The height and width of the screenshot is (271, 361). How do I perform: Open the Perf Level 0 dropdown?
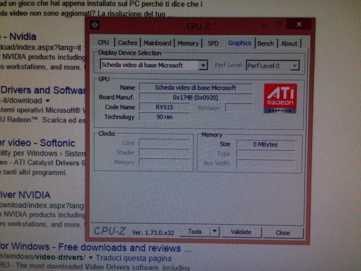[x=294, y=66]
